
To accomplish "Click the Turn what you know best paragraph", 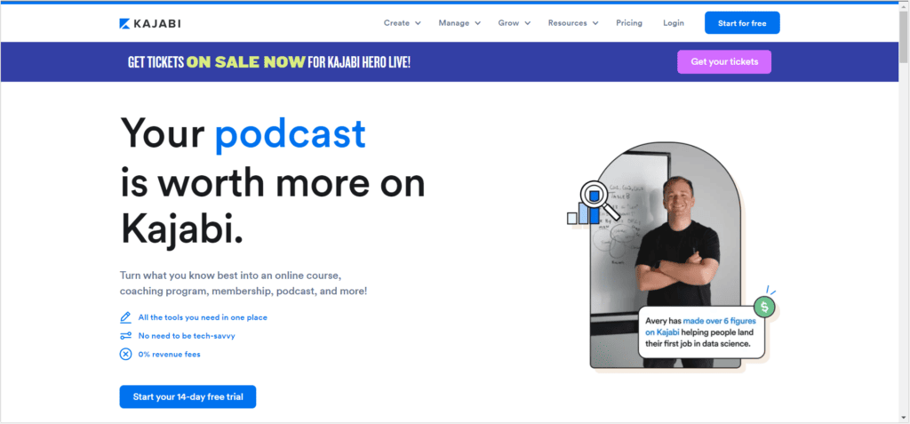I will (x=243, y=283).
